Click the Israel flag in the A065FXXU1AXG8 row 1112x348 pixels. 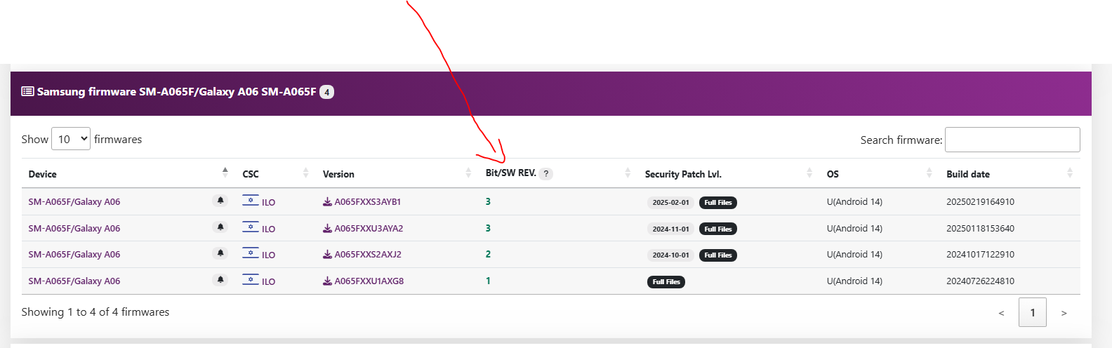tap(251, 280)
